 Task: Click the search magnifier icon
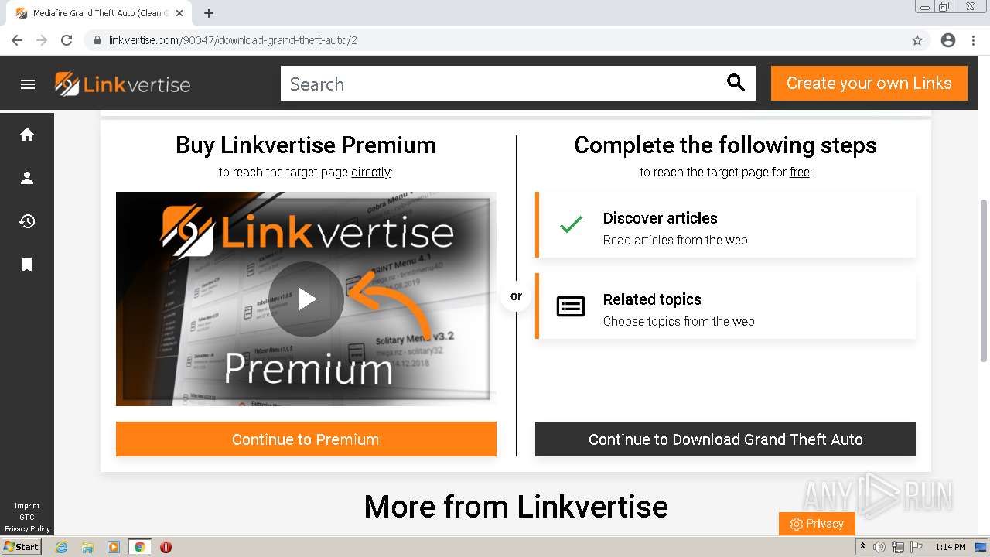(x=736, y=83)
